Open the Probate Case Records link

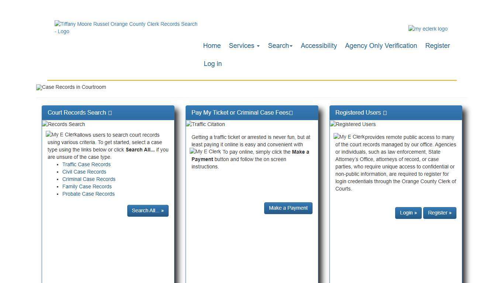pyautogui.click(x=89, y=194)
